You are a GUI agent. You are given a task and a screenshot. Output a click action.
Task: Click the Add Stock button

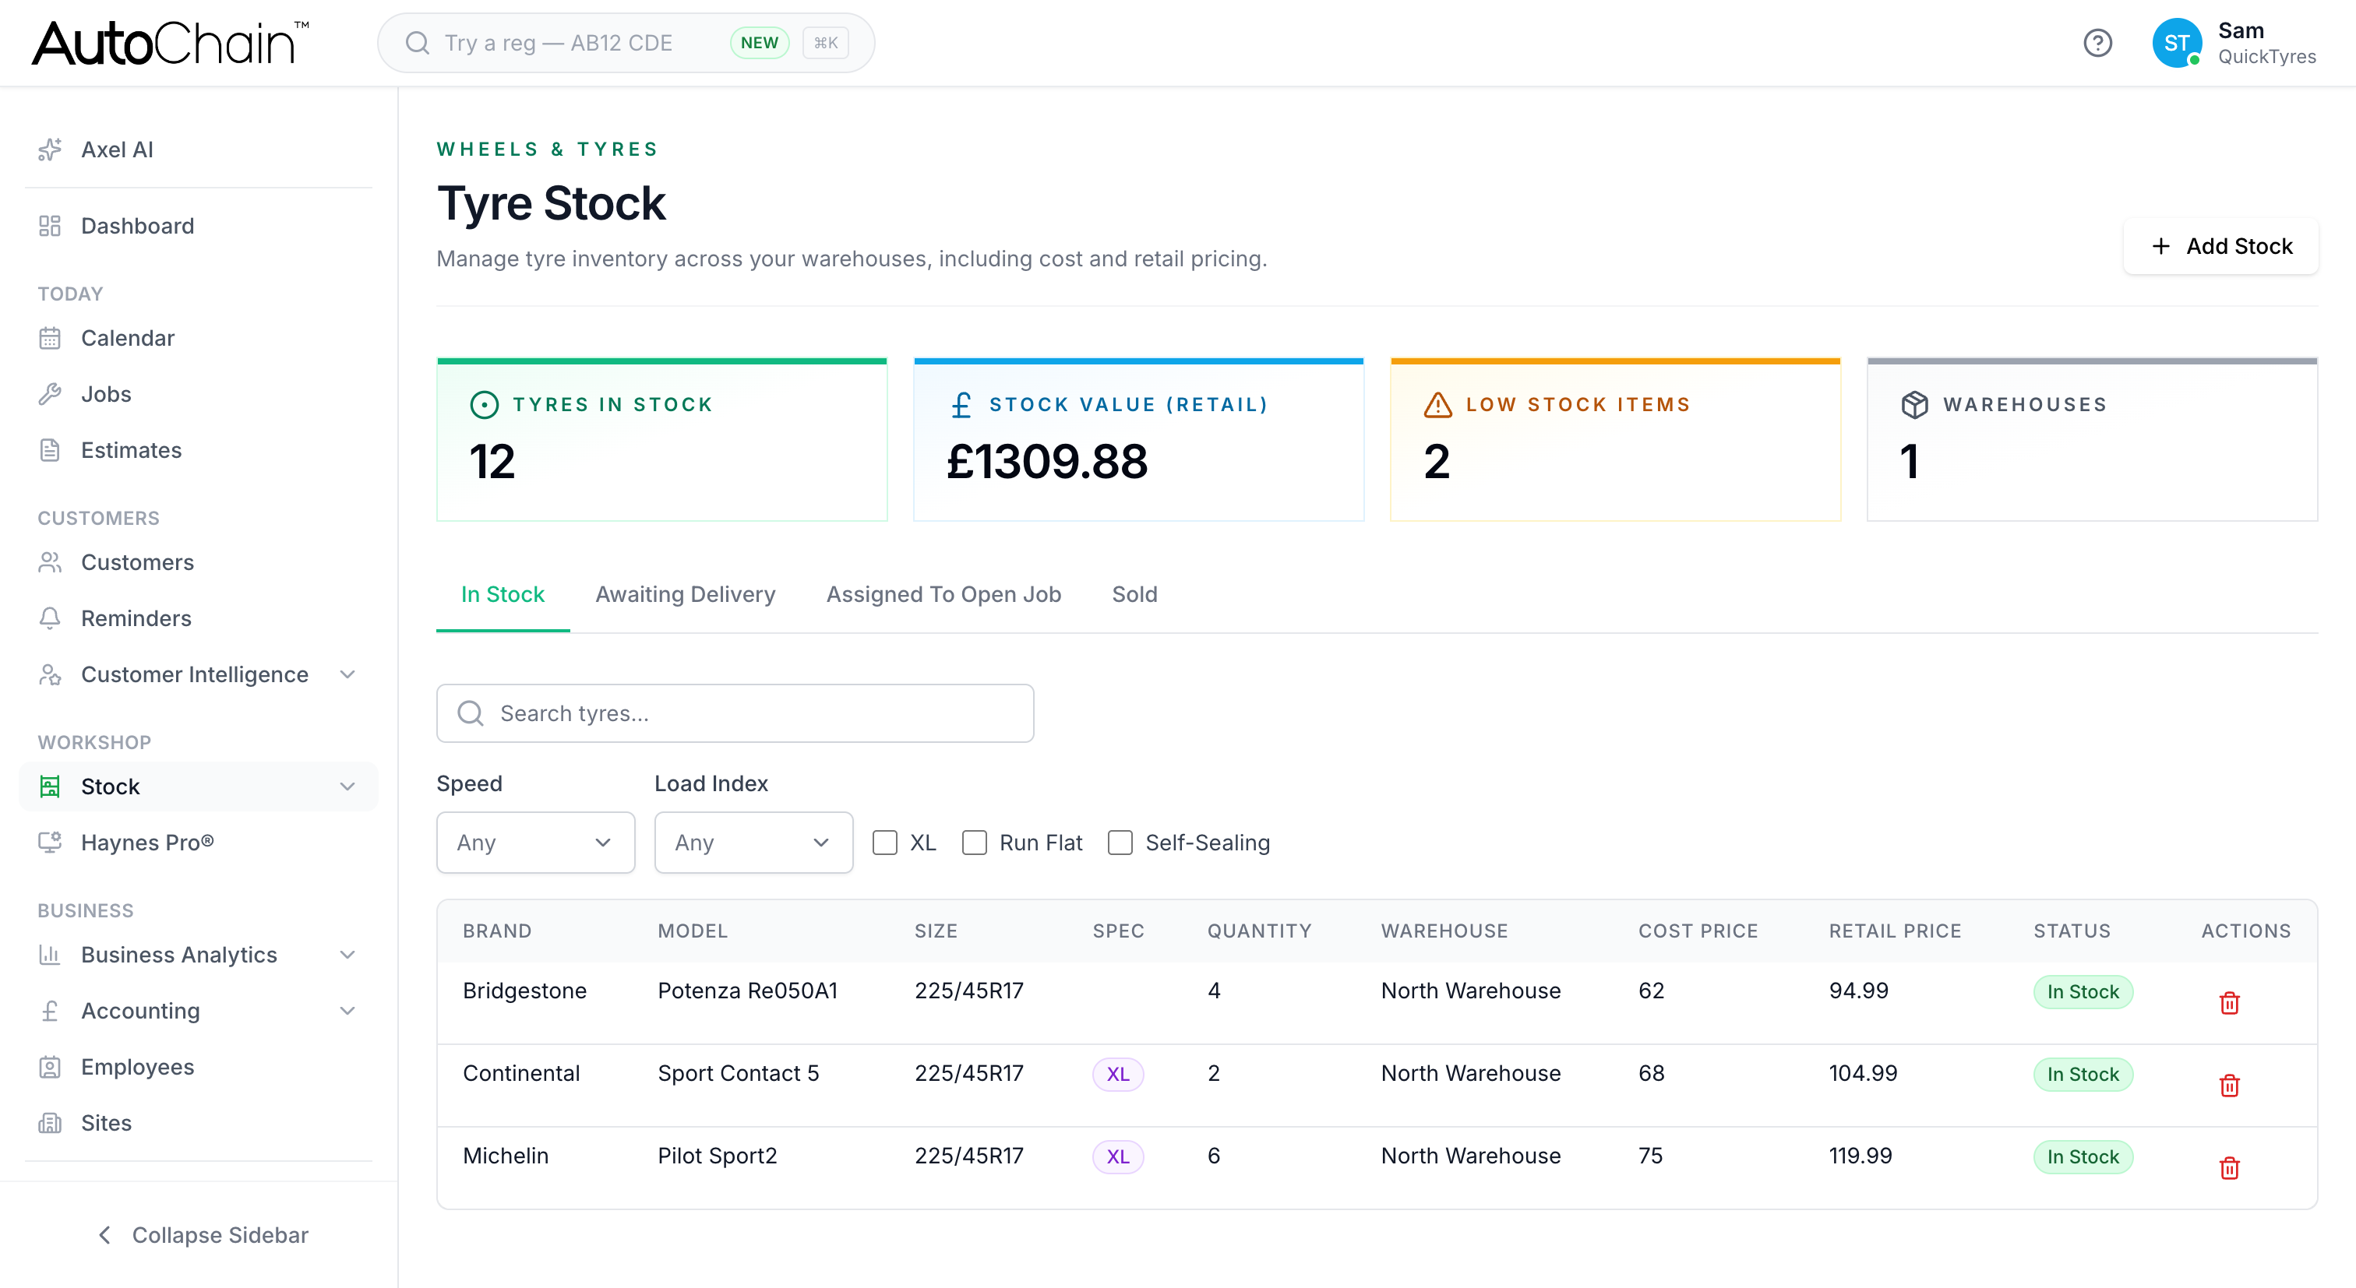[2220, 246]
